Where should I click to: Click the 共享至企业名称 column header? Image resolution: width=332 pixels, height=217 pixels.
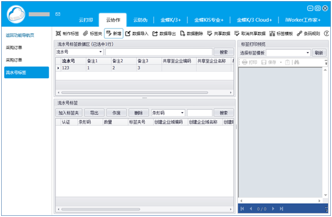pos(214,61)
